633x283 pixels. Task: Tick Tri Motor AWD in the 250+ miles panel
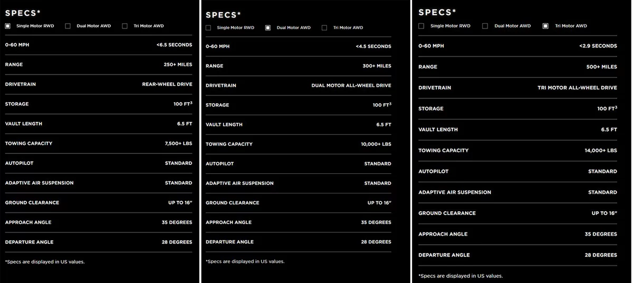[124, 26]
